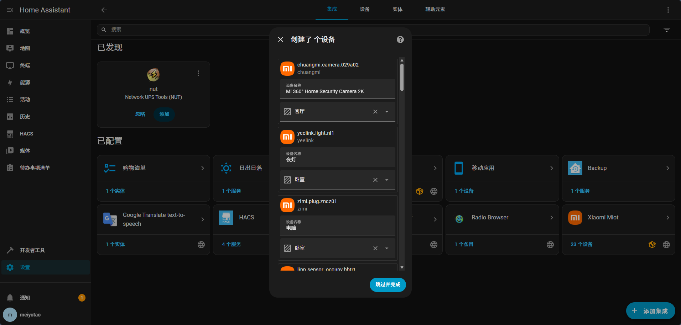Switch to the Devices tab
This screenshot has width=681, height=325.
pyautogui.click(x=365, y=9)
